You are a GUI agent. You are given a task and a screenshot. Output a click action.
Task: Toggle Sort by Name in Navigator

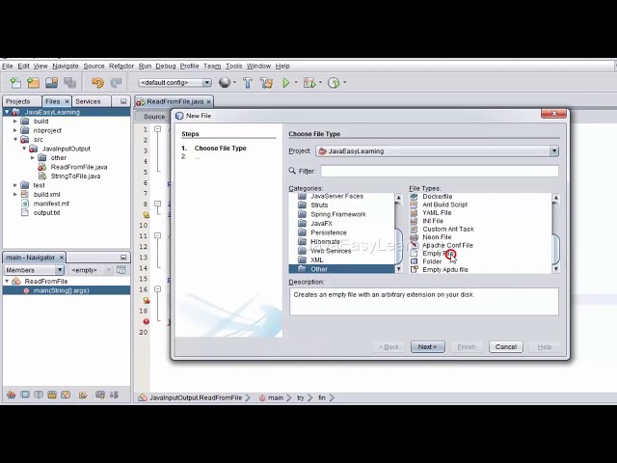(x=100, y=395)
